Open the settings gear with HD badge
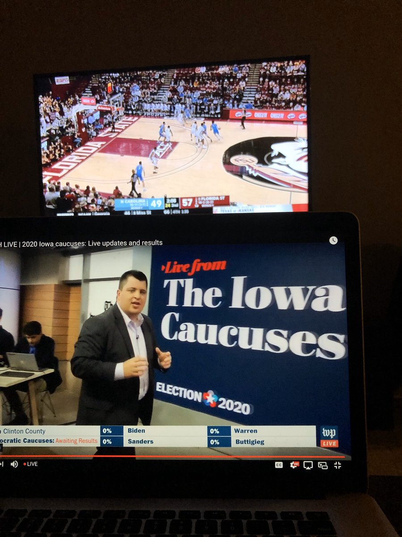Image resolution: width=402 pixels, height=537 pixels. point(294,465)
